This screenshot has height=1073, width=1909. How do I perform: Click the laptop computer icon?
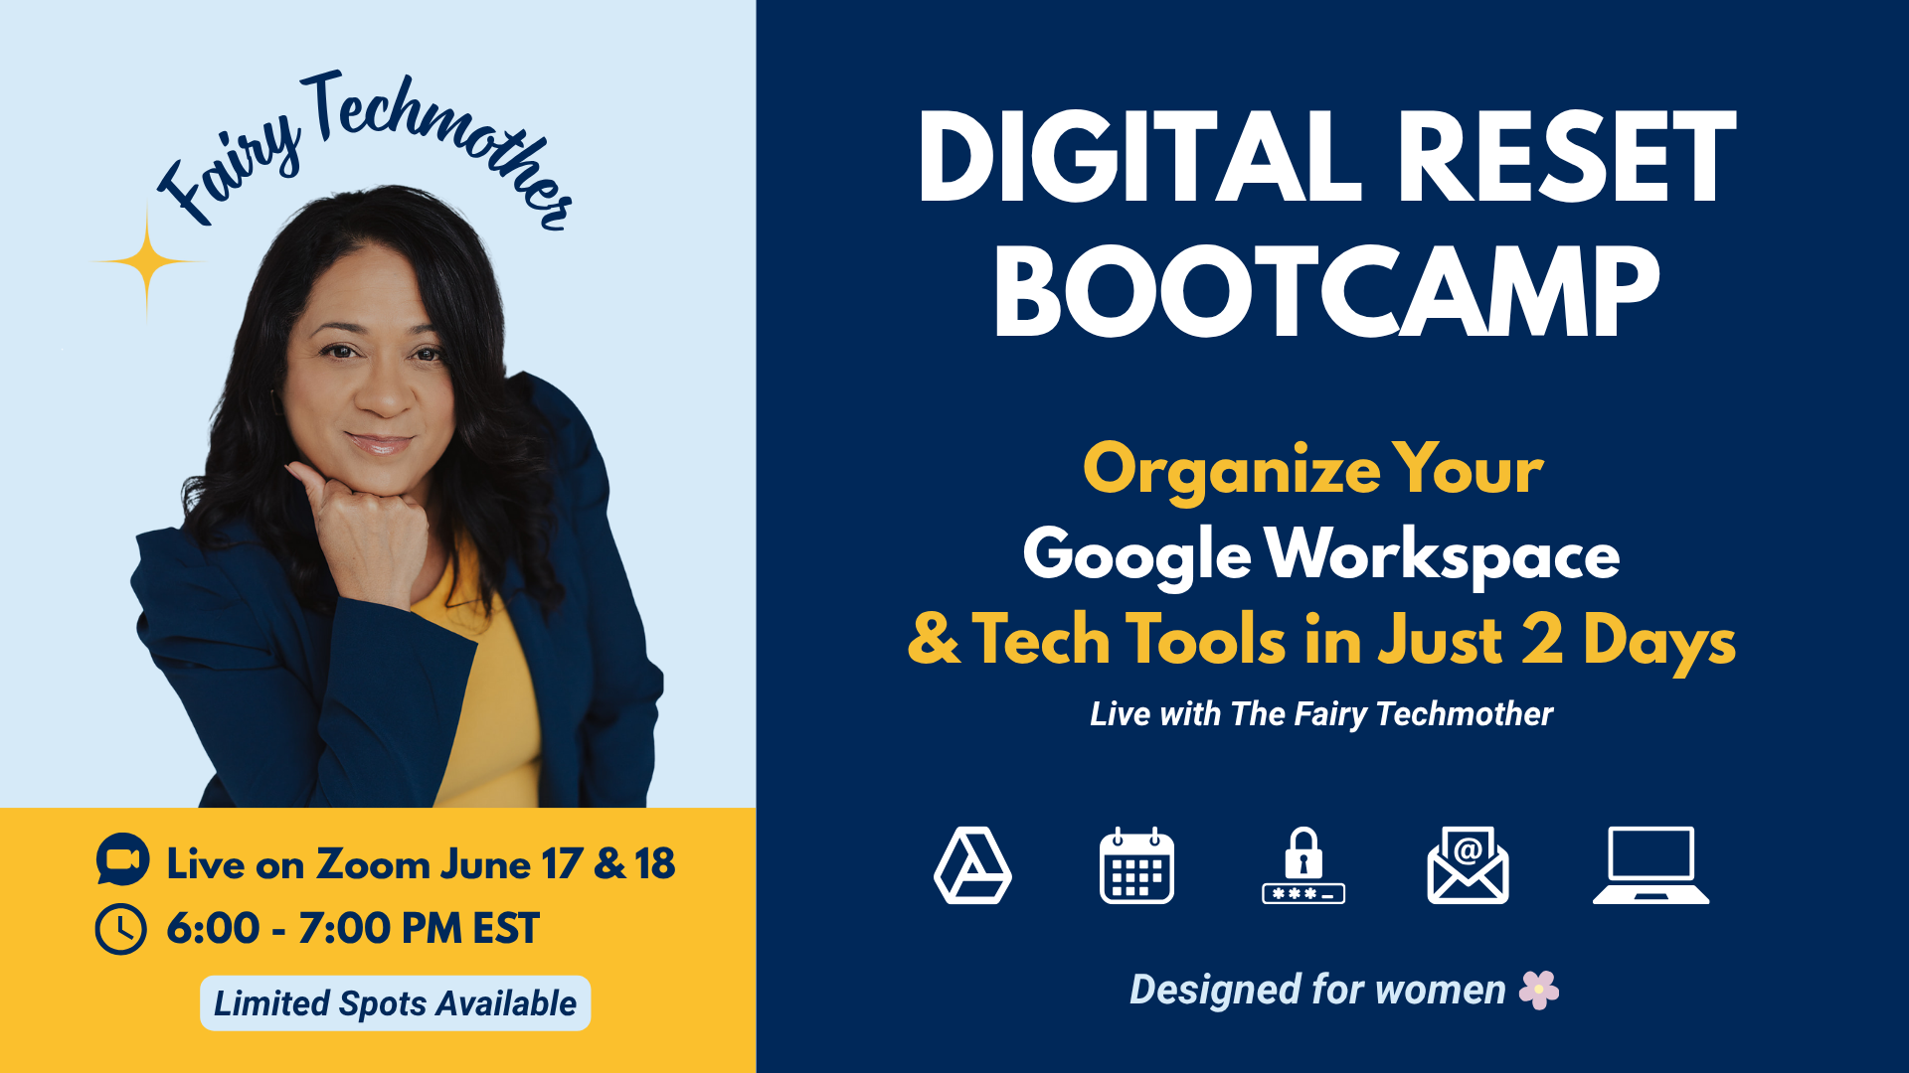[1650, 865]
